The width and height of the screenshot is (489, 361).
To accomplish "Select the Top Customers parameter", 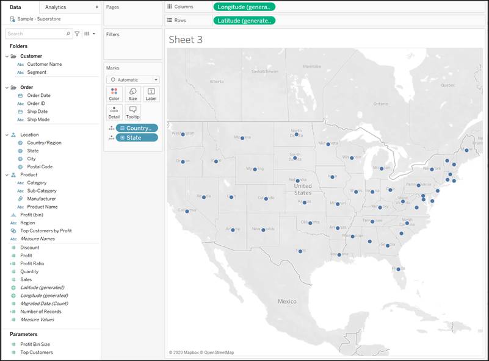I will pyautogui.click(x=37, y=352).
